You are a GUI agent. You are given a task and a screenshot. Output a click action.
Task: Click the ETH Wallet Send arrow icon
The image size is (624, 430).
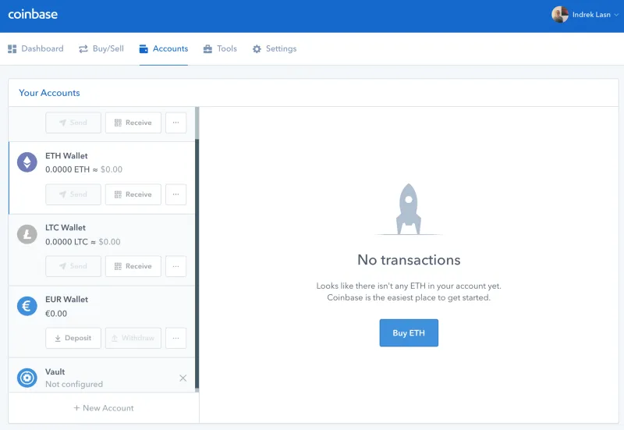[x=63, y=194]
